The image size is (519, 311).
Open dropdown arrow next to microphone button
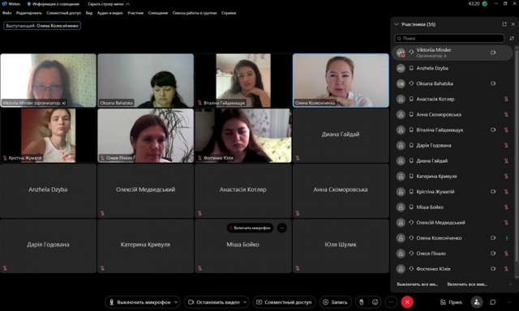coord(176,302)
